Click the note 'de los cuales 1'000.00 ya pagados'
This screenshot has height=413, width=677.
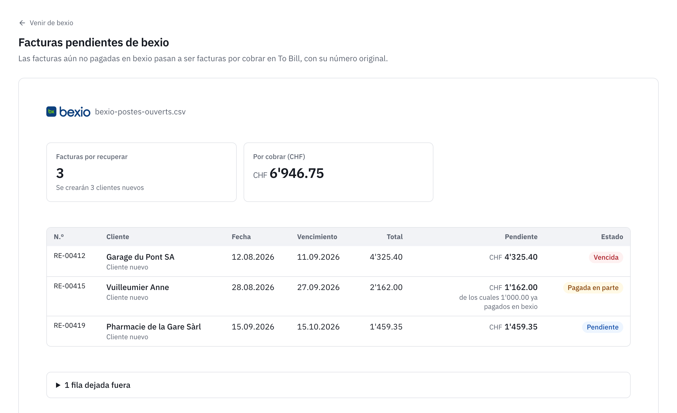click(498, 302)
